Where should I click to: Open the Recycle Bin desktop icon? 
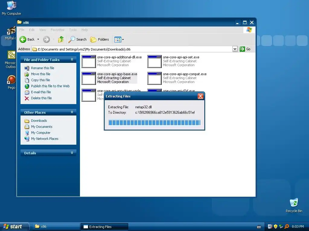[294, 205]
